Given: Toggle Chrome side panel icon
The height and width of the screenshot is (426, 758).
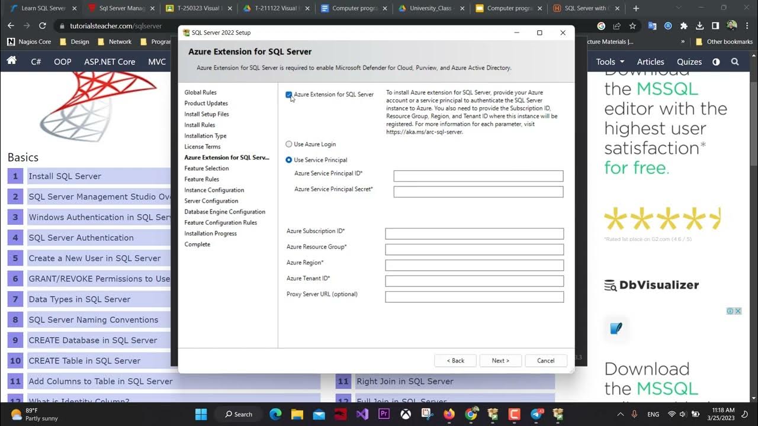Looking at the screenshot, I should [x=715, y=26].
